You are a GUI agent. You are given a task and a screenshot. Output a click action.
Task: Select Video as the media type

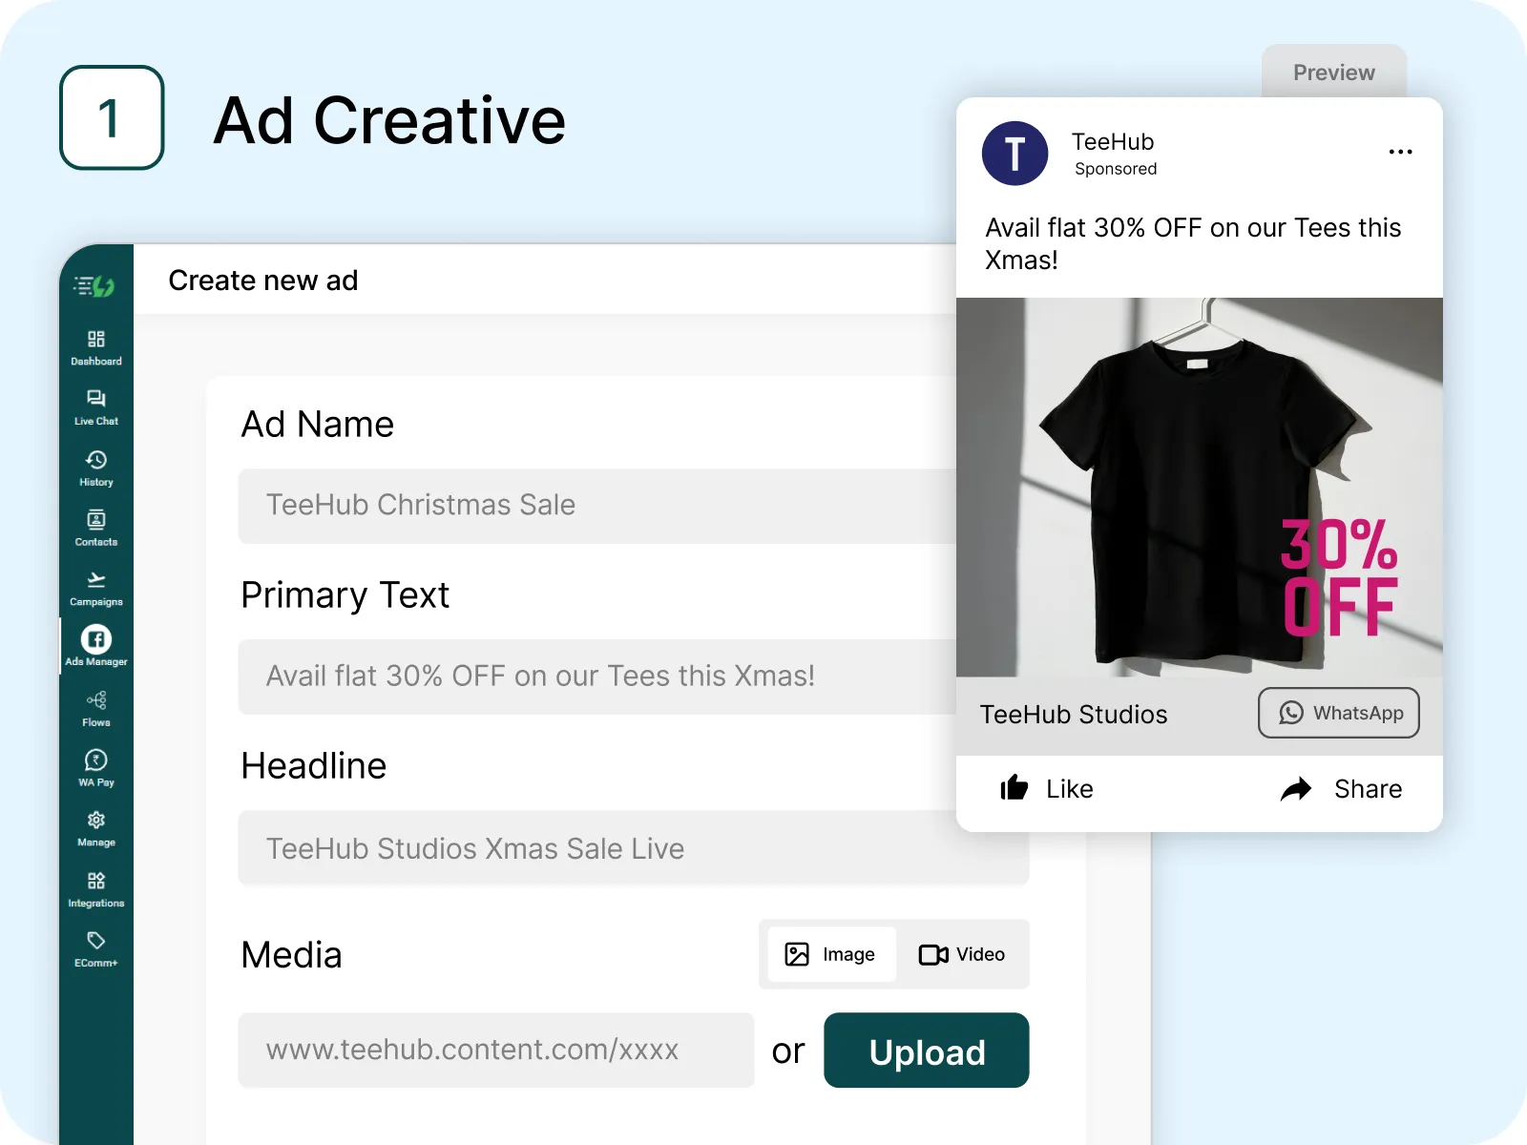point(963,954)
